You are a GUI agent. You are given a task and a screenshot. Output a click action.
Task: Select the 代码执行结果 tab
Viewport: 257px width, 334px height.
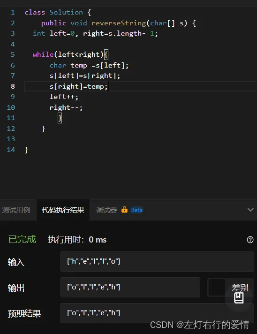pyautogui.click(x=63, y=210)
